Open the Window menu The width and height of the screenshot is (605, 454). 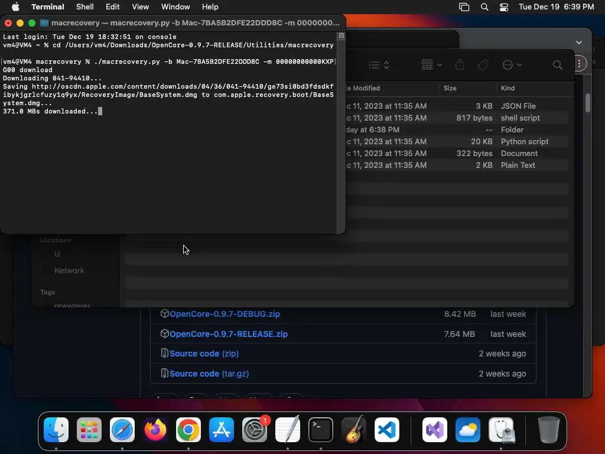[175, 7]
